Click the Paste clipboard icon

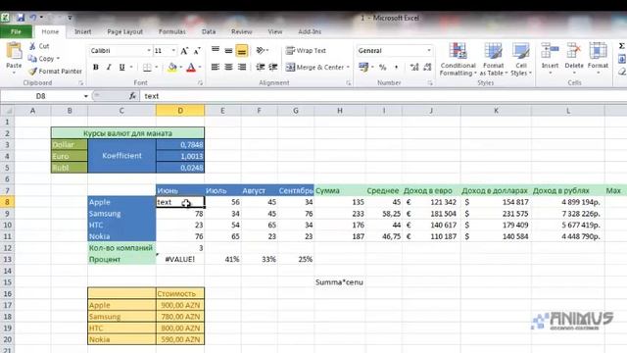pyautogui.click(x=14, y=51)
